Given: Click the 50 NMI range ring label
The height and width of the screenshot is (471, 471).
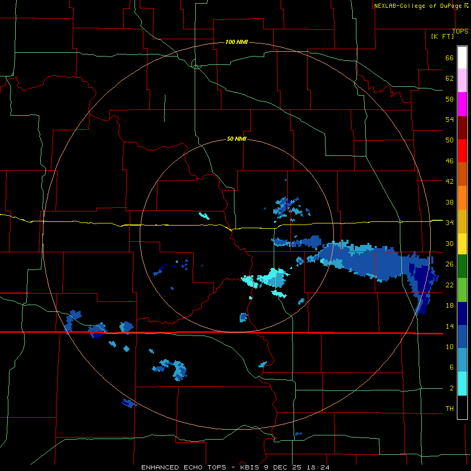Looking at the screenshot, I should coord(237,139).
